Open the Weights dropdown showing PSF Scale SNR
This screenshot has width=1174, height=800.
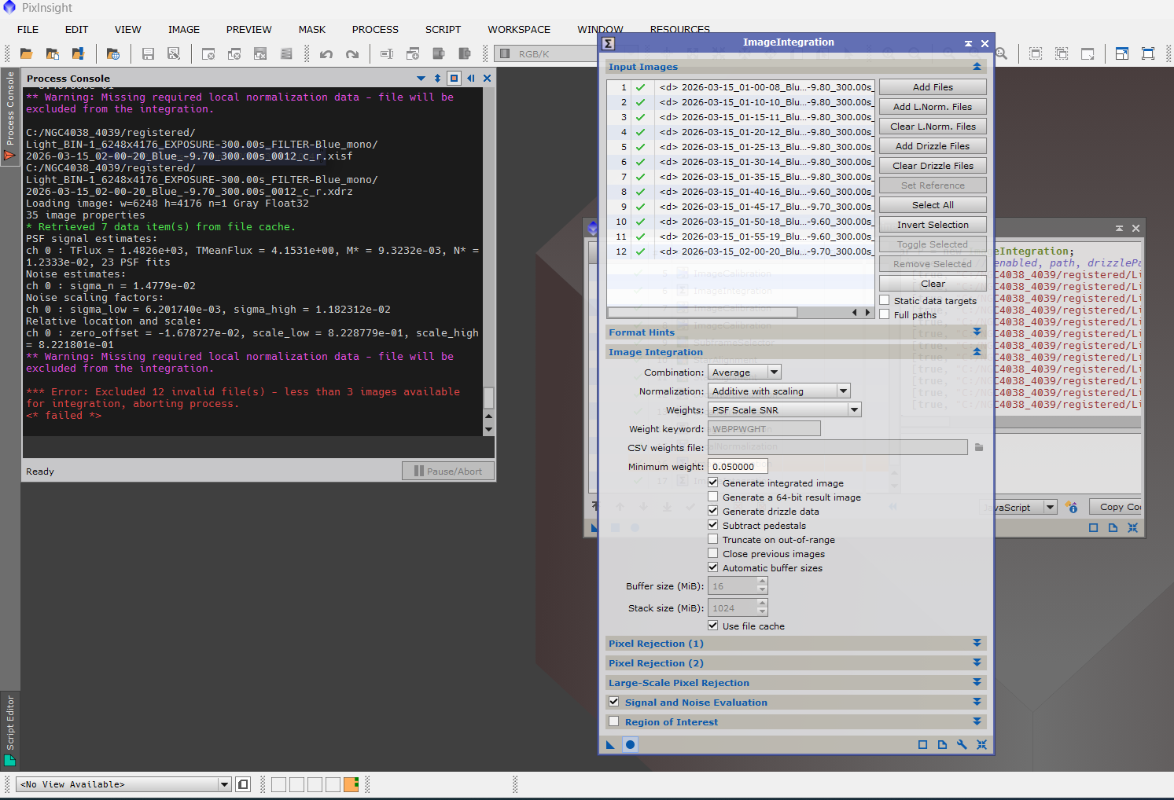[784, 410]
